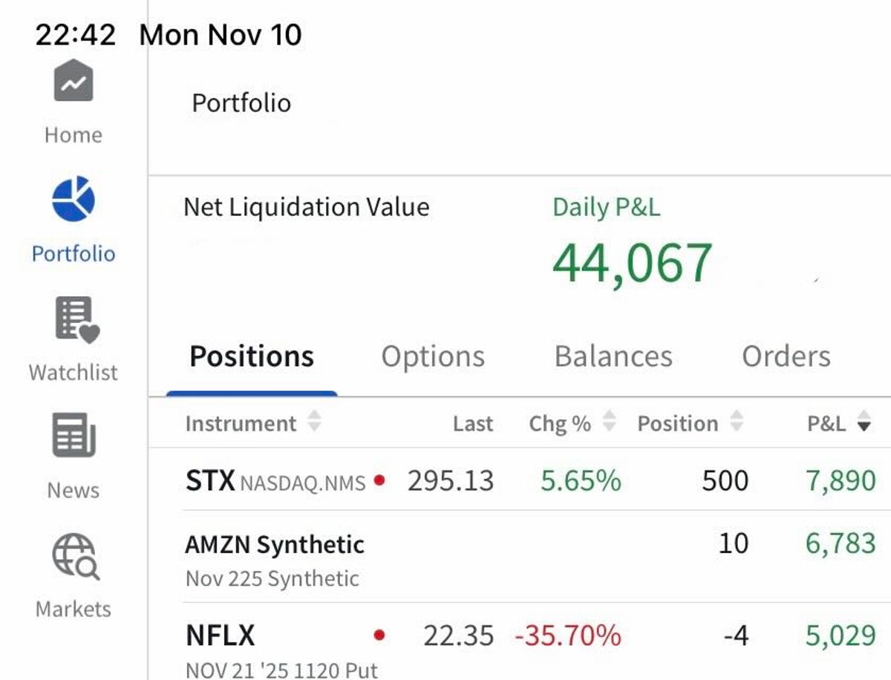Switch to the Balances tab
891x680 pixels.
click(613, 356)
